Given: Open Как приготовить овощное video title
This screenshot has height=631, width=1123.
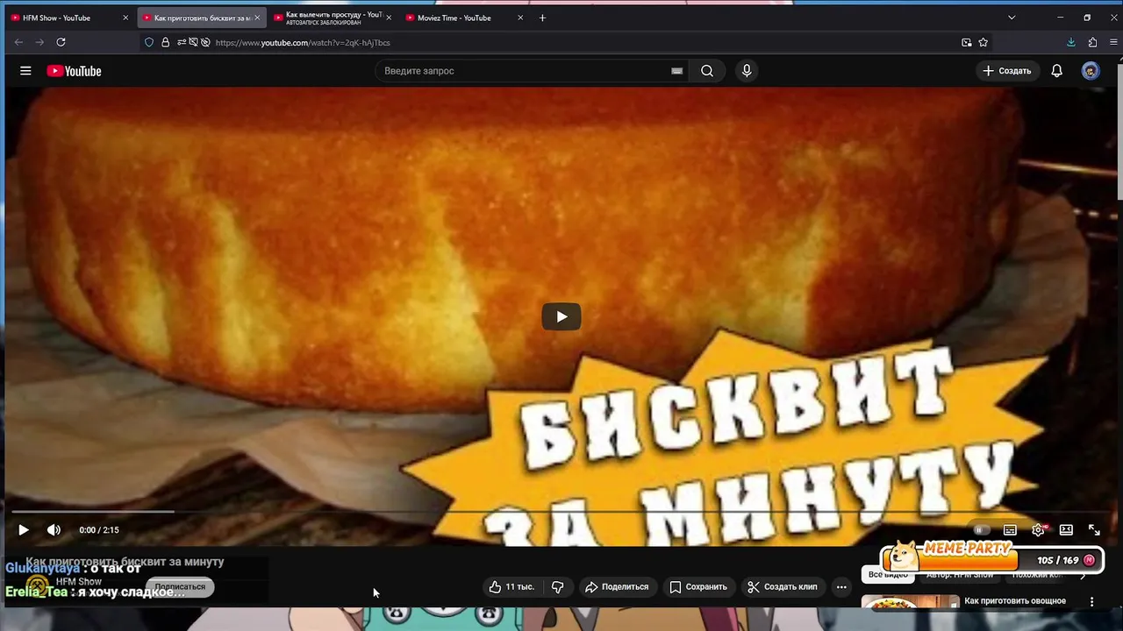Looking at the screenshot, I should pos(1014,601).
